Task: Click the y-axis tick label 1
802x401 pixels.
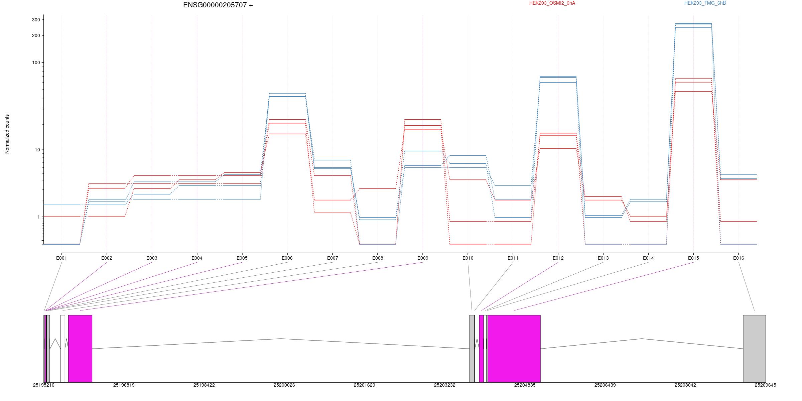Action: click(x=38, y=217)
